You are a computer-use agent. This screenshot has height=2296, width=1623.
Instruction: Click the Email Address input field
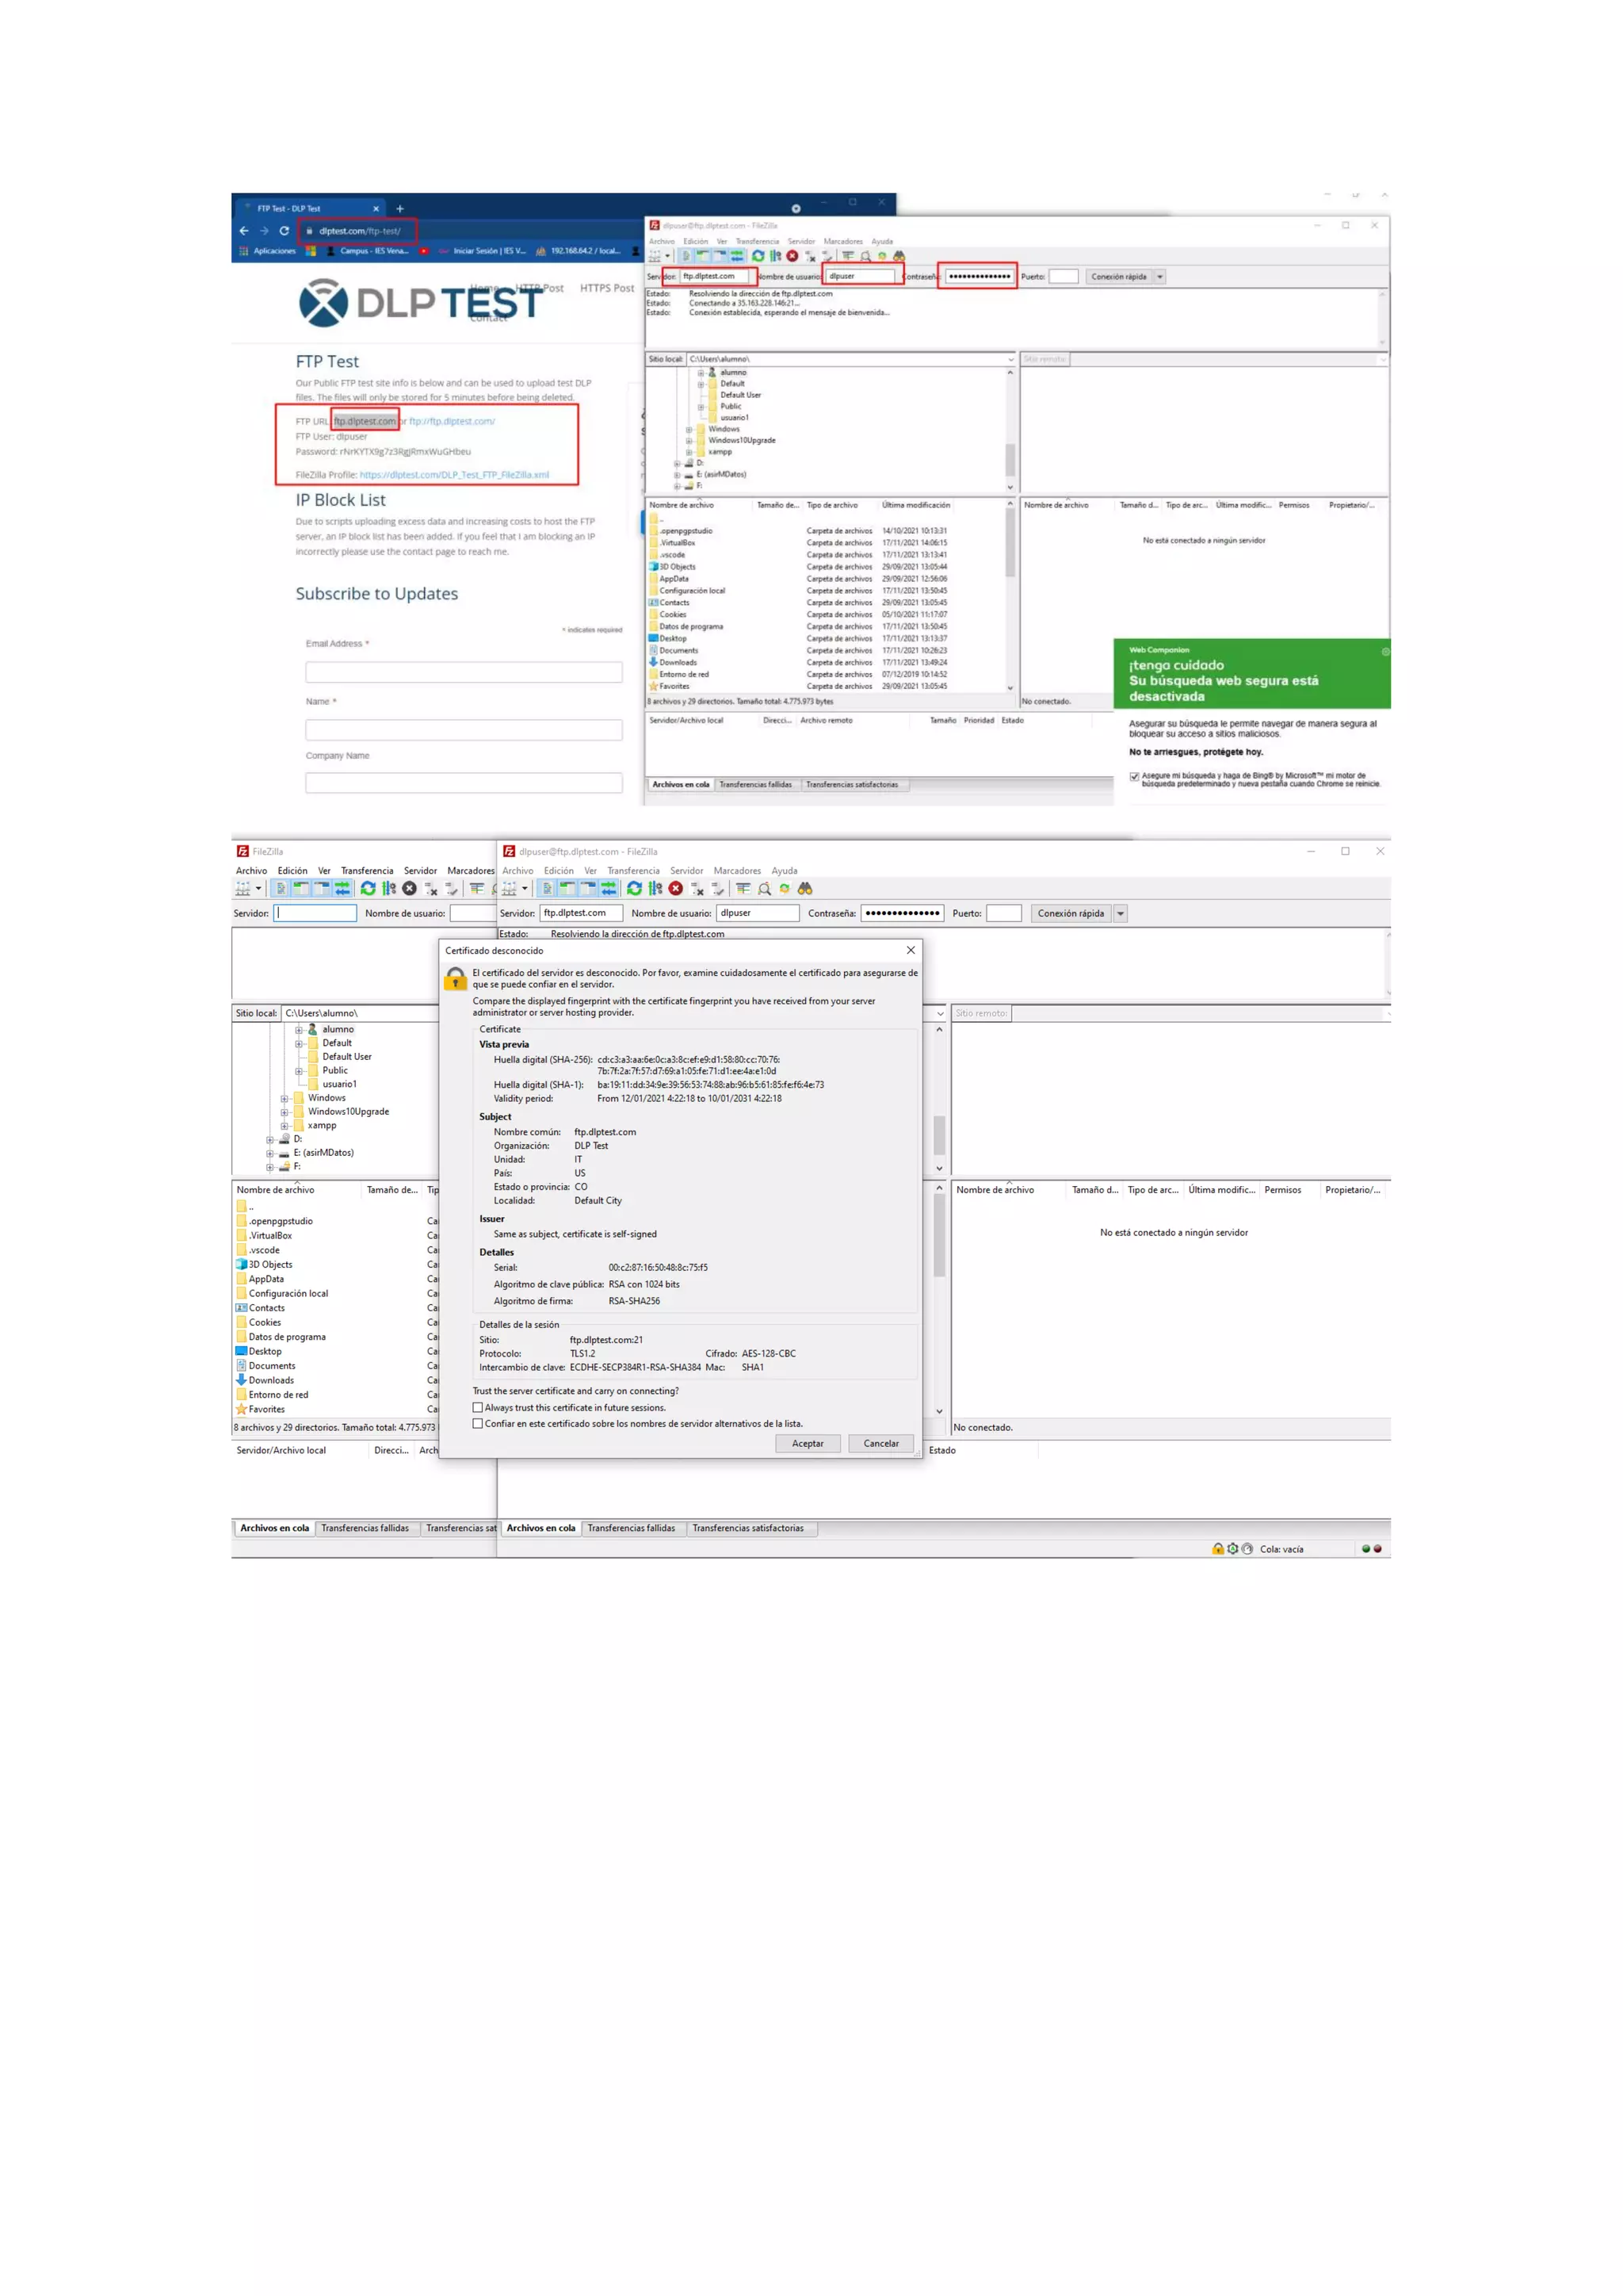(464, 672)
